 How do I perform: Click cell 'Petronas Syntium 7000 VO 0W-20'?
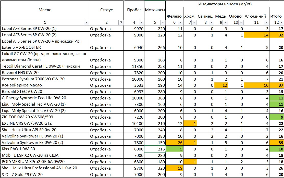coord(45,79)
